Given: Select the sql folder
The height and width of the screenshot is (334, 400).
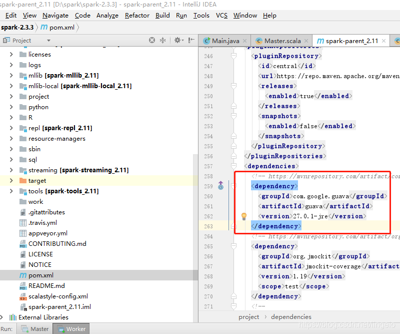Looking at the screenshot, I should pos(32,159).
